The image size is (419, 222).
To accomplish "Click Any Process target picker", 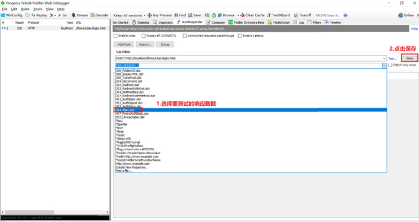I will pos(159,15).
